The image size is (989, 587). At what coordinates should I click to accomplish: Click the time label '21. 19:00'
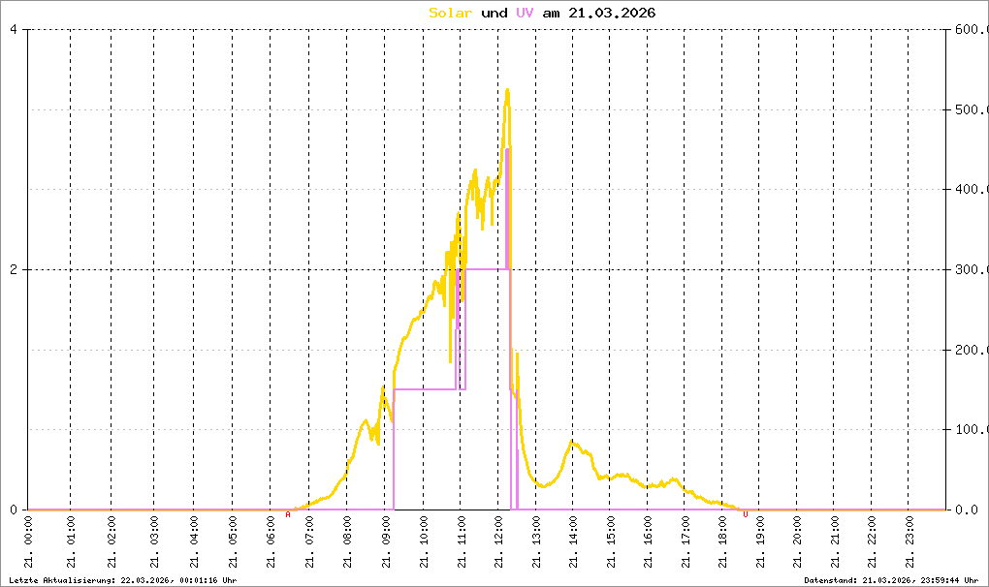tap(759, 541)
